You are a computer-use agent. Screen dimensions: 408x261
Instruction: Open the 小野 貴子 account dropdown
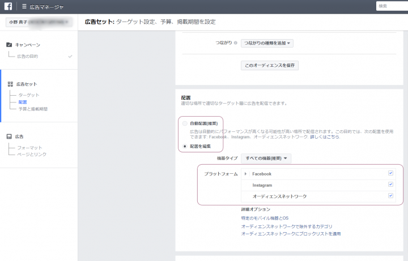coord(39,22)
